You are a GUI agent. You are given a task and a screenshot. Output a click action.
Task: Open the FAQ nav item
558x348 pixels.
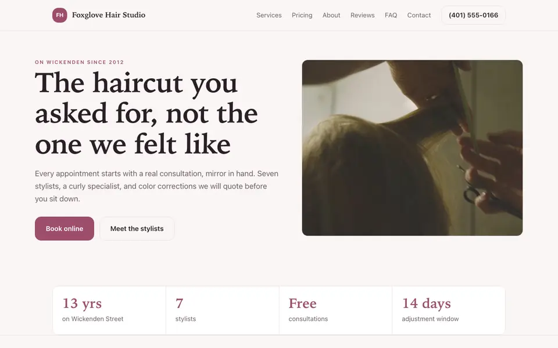click(x=391, y=15)
